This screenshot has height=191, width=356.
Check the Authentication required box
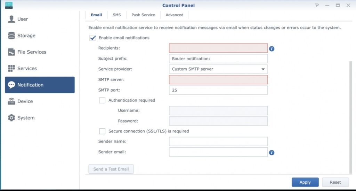coord(102,100)
